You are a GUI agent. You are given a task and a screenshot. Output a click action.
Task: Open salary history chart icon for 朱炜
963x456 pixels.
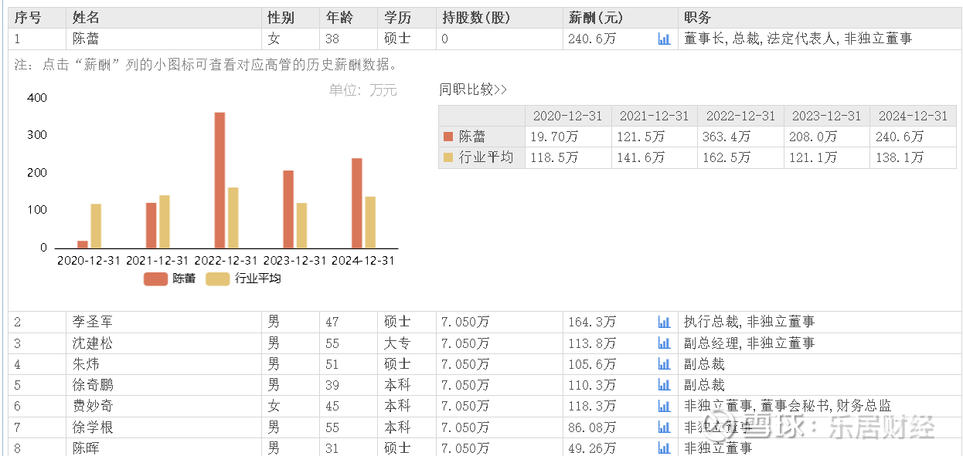pos(664,363)
